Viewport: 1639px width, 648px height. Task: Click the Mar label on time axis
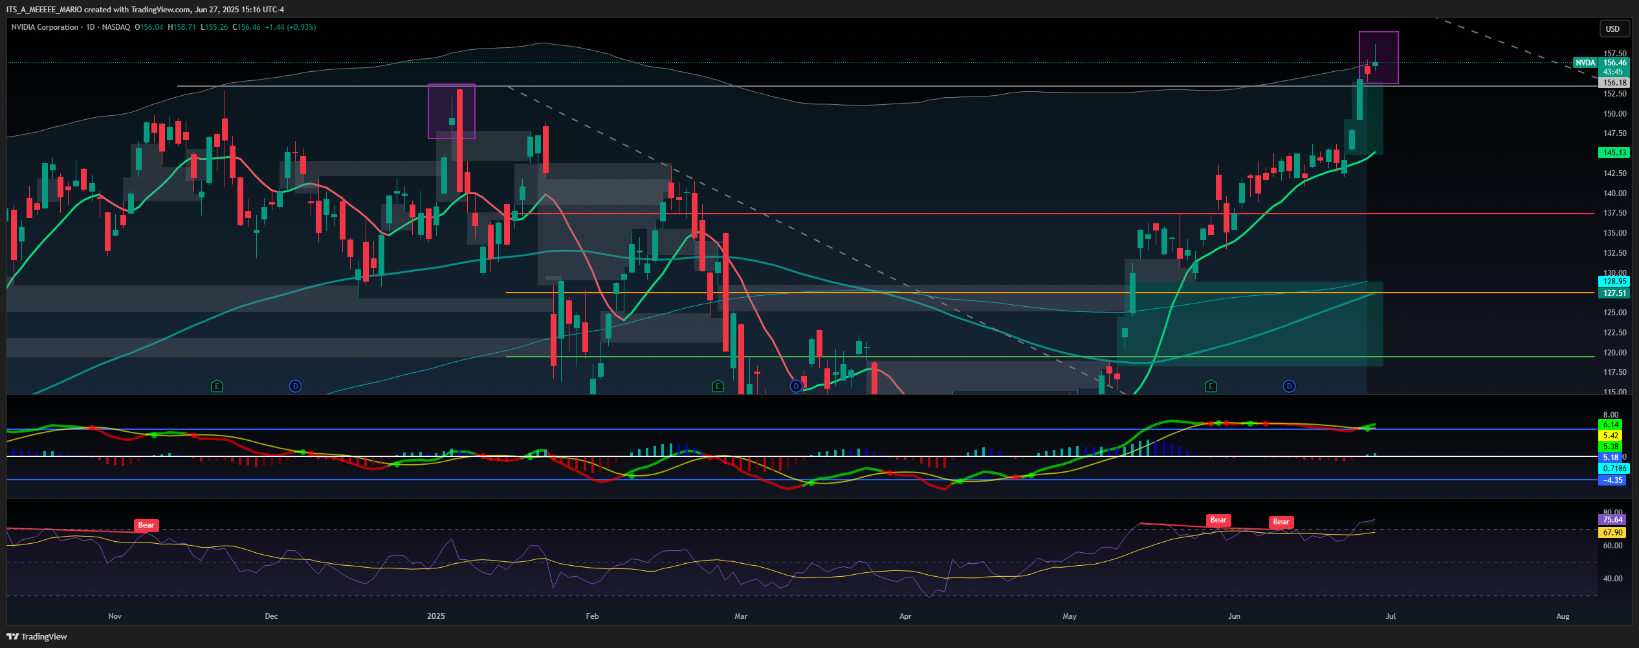741,616
